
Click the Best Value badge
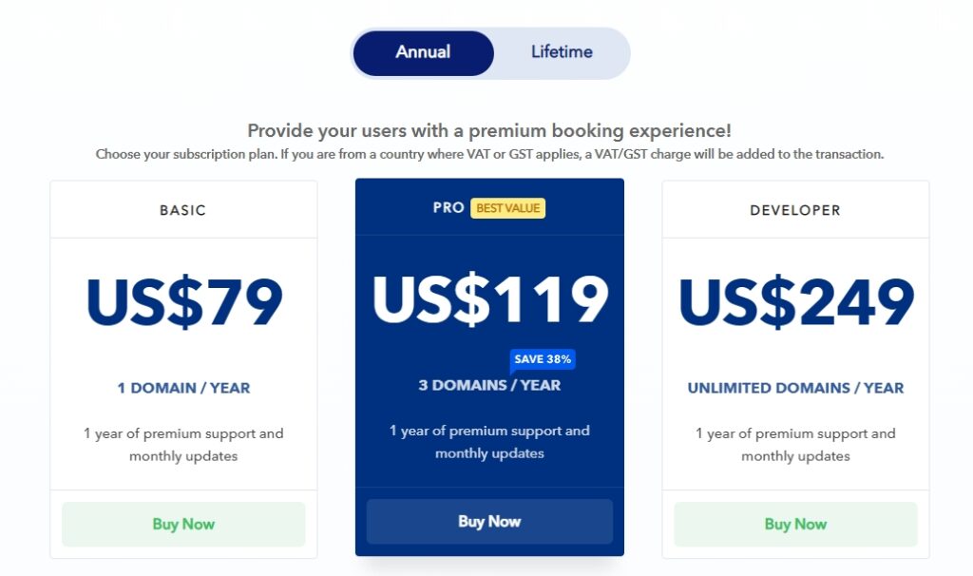coord(508,208)
